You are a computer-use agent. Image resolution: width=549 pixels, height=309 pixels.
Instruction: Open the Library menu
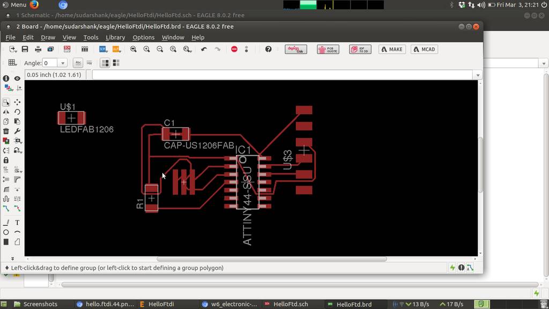[x=115, y=38]
